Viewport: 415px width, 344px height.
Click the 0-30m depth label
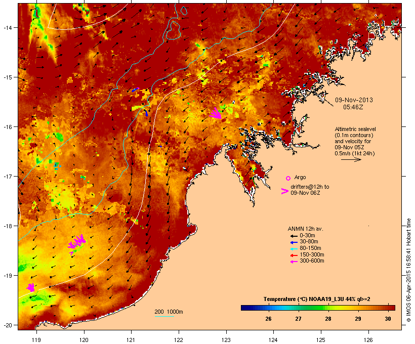pos(307,236)
